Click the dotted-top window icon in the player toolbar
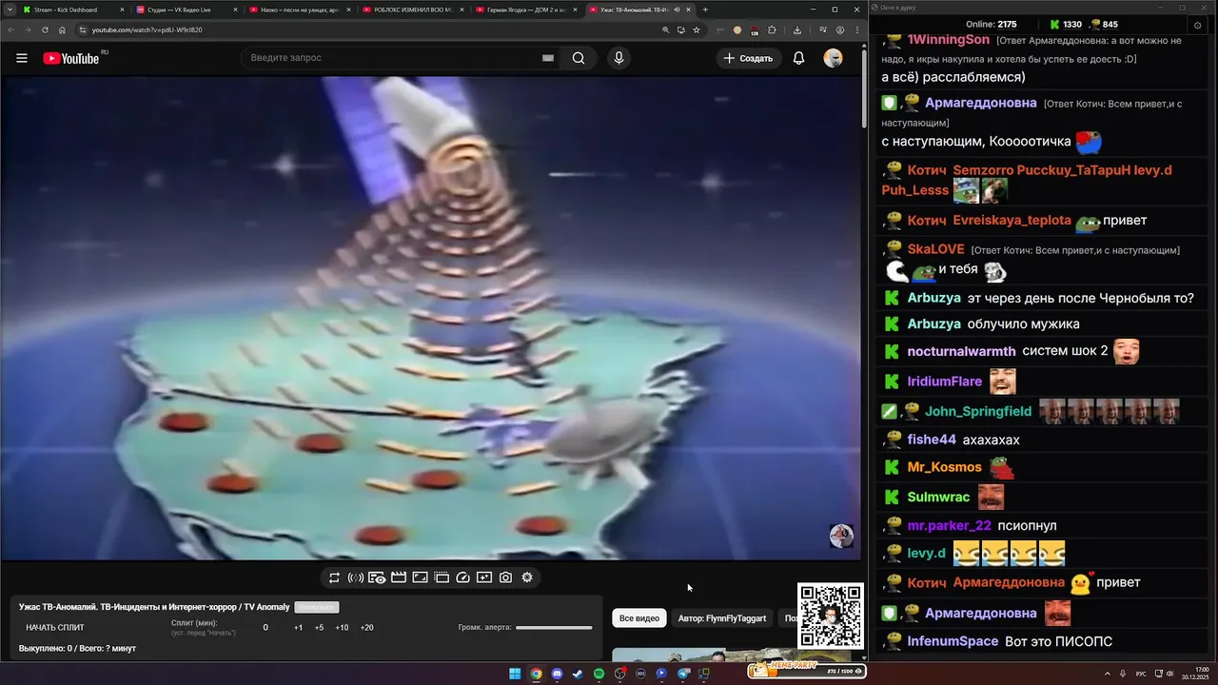The height and width of the screenshot is (685, 1218). pyautogui.click(x=442, y=577)
